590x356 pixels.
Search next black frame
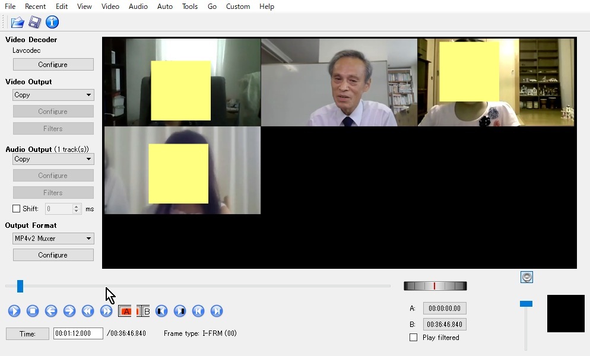[180, 311]
